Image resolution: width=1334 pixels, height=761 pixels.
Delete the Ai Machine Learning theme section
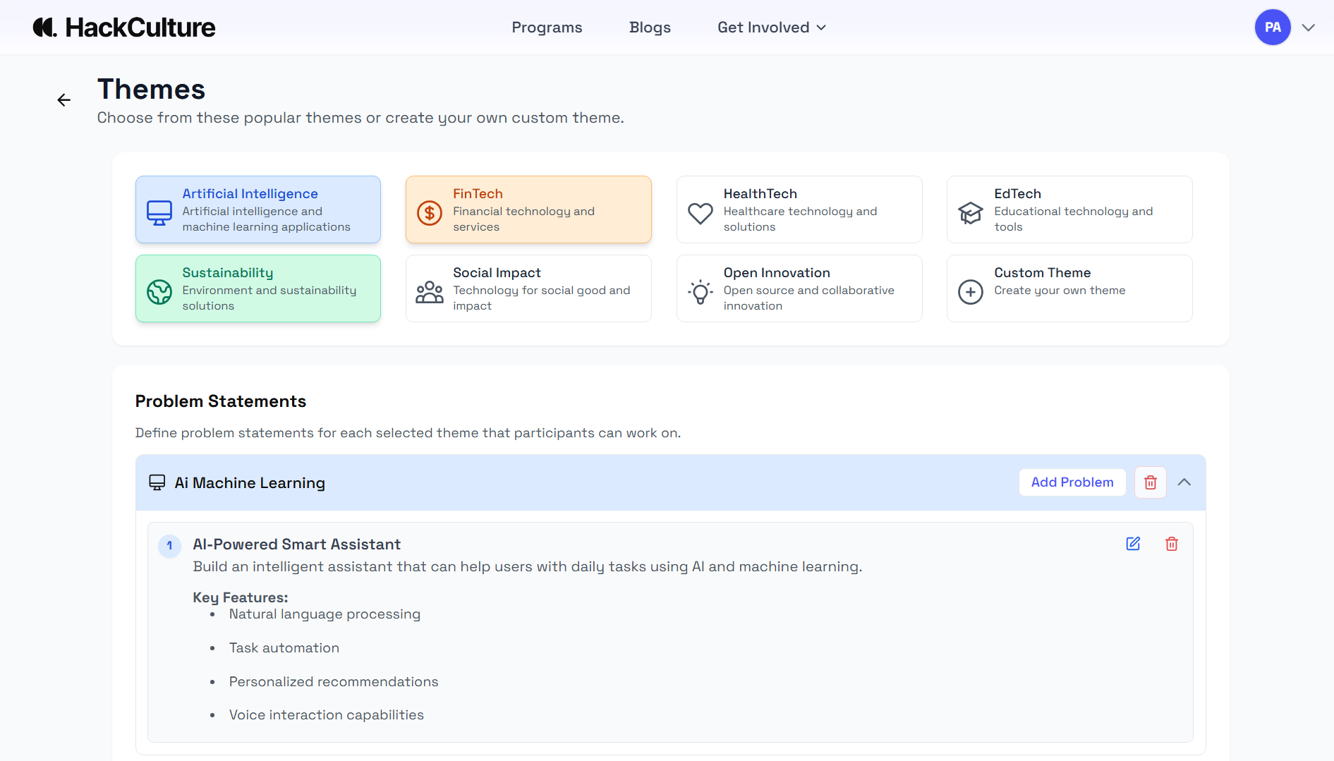[1150, 482]
